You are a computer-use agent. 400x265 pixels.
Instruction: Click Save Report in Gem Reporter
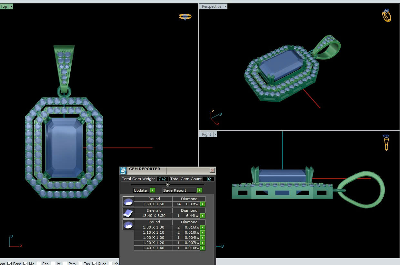tap(182, 190)
